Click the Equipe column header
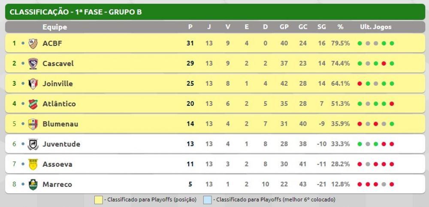This screenshot has width=429, height=207. [55, 27]
